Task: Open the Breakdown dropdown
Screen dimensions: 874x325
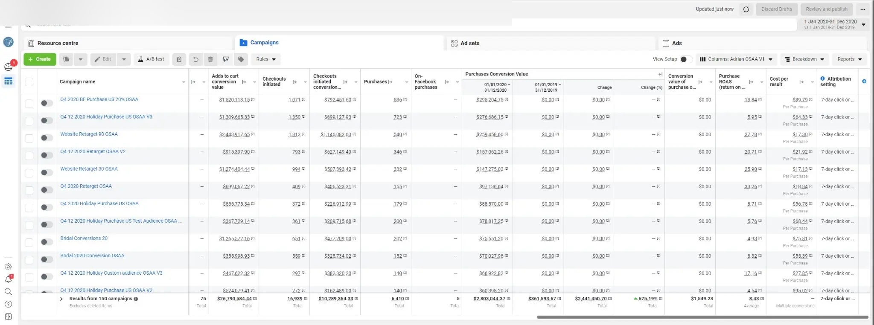Action: tap(804, 59)
